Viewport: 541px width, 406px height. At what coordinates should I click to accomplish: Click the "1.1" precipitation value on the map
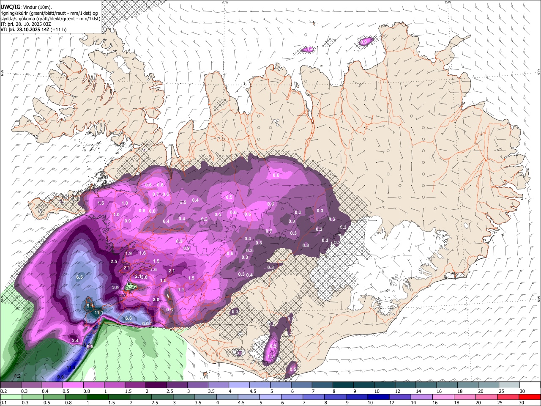coord(181,290)
